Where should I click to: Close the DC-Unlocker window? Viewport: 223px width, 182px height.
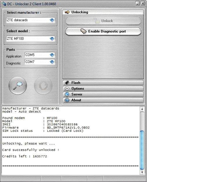[x=143, y=3]
